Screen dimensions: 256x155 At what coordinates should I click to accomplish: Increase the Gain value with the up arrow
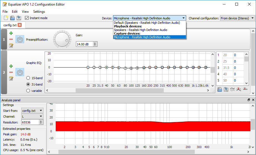tap(95, 43)
